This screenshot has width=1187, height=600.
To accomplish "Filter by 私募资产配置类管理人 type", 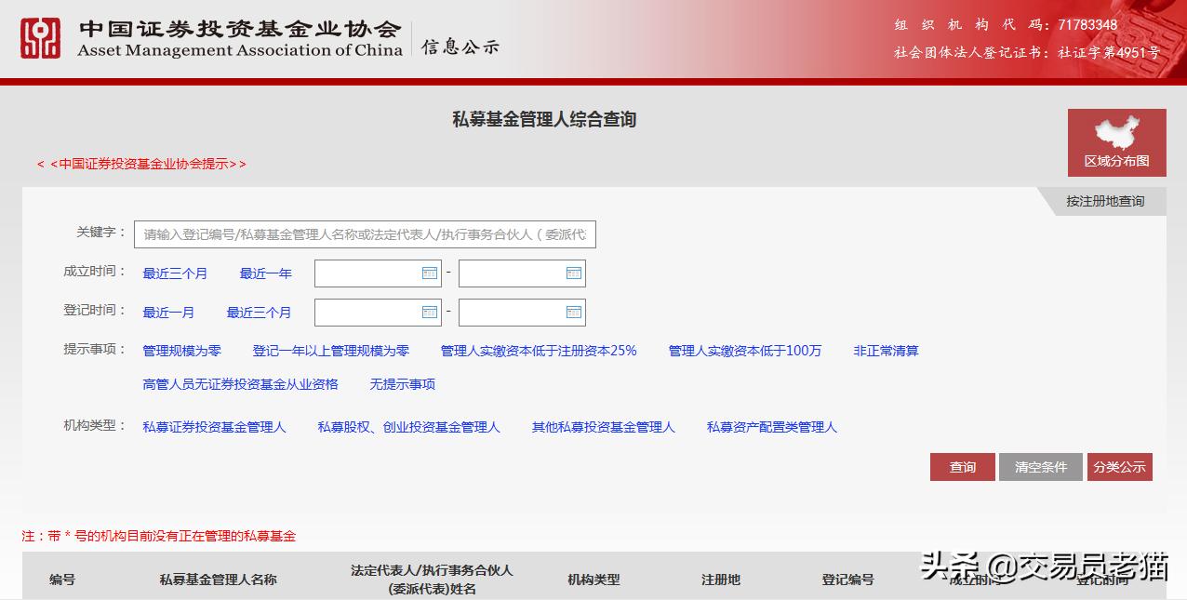I will 772,427.
